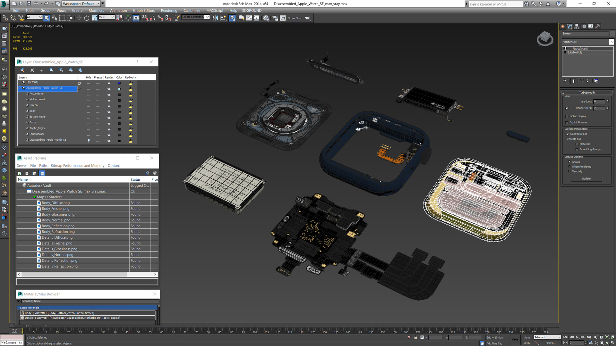
Task: Click the Play Animation button
Action: (x=577, y=337)
